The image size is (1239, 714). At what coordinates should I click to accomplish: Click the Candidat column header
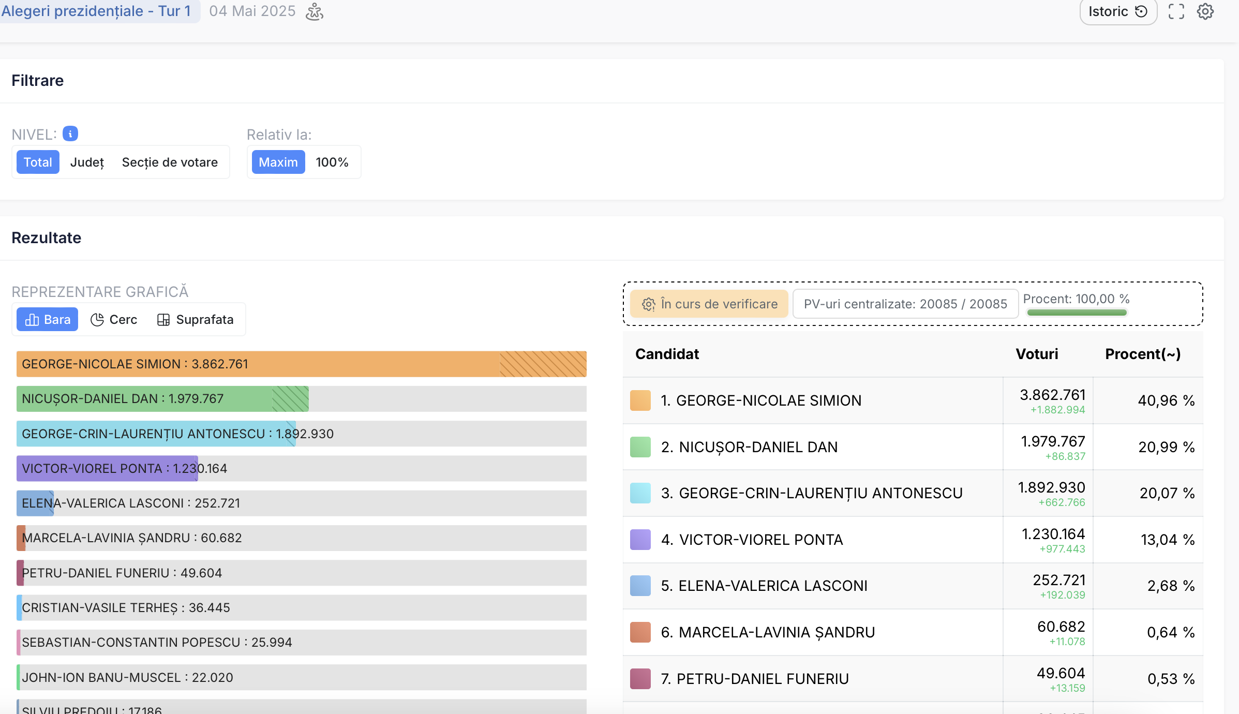[667, 354]
